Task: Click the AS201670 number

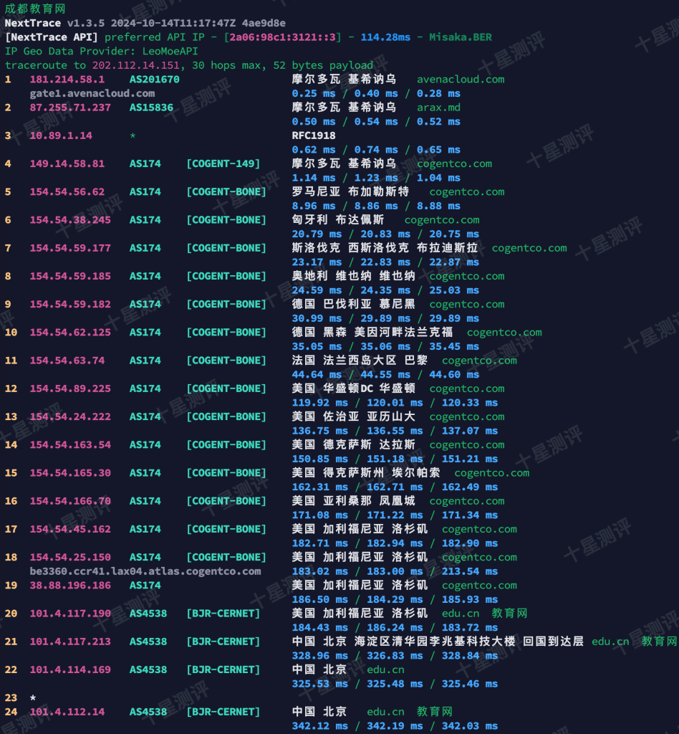Action: (x=154, y=80)
